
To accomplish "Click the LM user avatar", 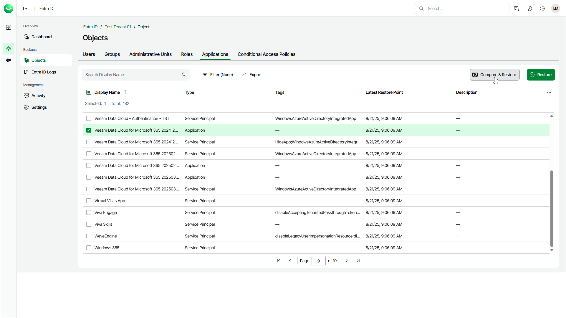I will point(555,9).
